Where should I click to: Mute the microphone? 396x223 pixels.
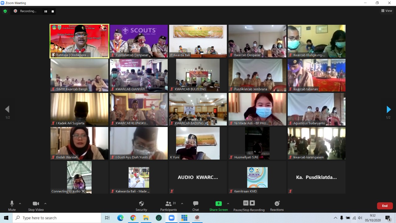(12, 204)
